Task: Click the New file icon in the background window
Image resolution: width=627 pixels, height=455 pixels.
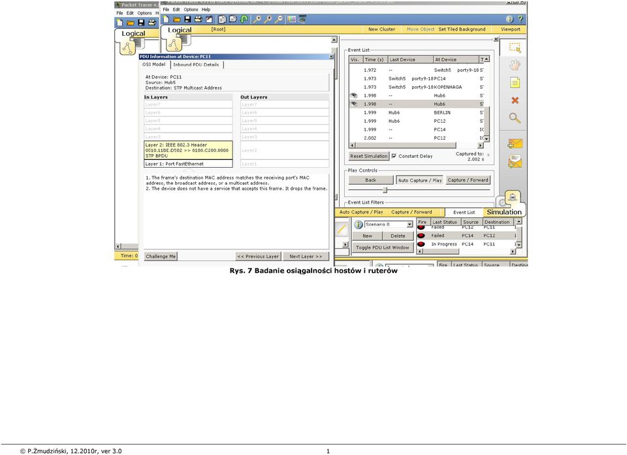Action: click(x=120, y=23)
